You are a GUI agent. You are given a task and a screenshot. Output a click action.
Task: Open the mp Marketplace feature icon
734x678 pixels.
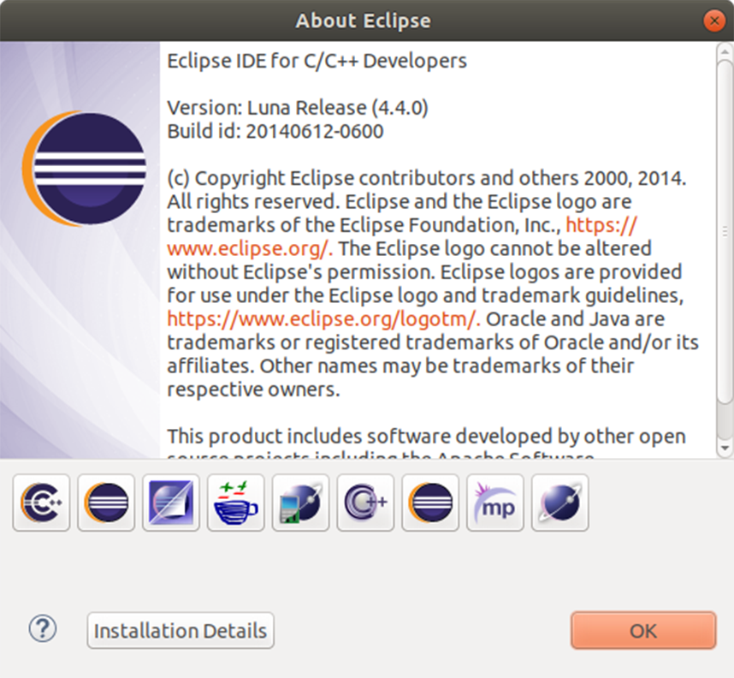[x=495, y=503]
